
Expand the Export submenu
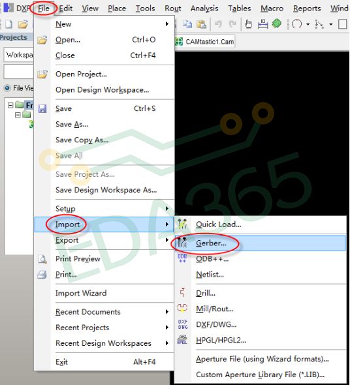tap(104, 240)
